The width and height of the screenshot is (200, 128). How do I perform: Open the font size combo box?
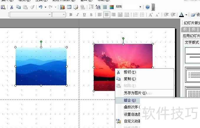tap(59, 15)
